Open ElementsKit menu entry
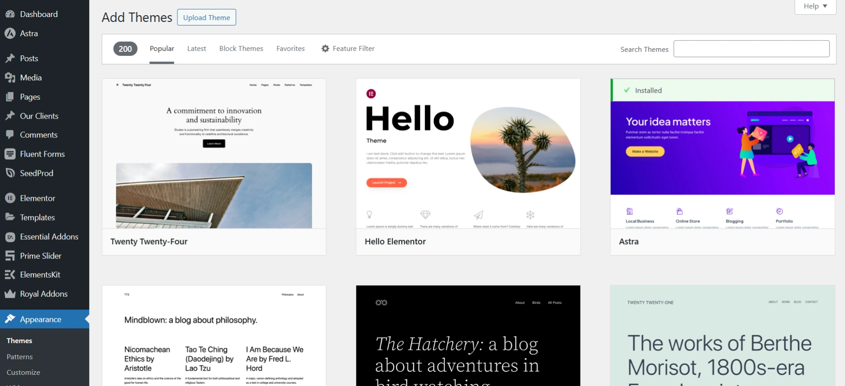Viewport: 845px width, 386px height. (40, 274)
